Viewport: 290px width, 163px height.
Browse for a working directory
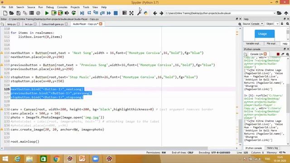pyautogui.click(x=279, y=13)
